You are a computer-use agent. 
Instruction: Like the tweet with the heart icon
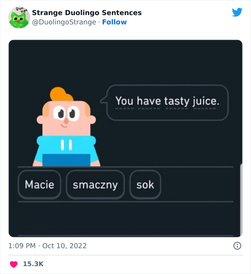14,264
